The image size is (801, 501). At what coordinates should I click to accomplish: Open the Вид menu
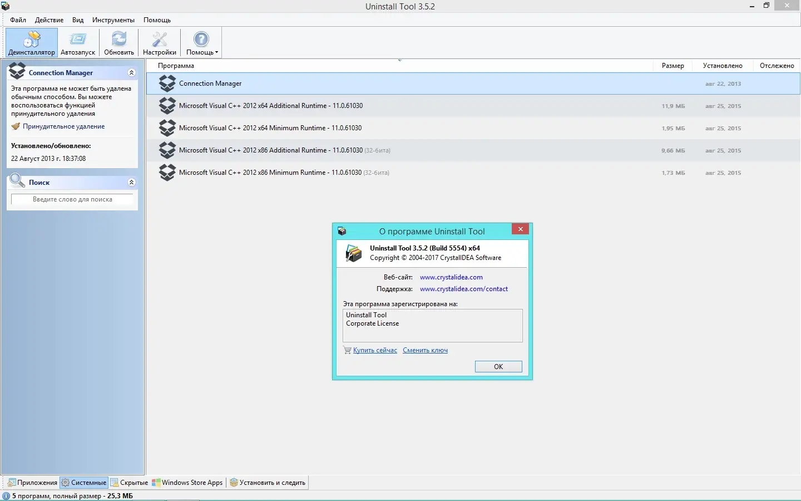click(x=78, y=20)
